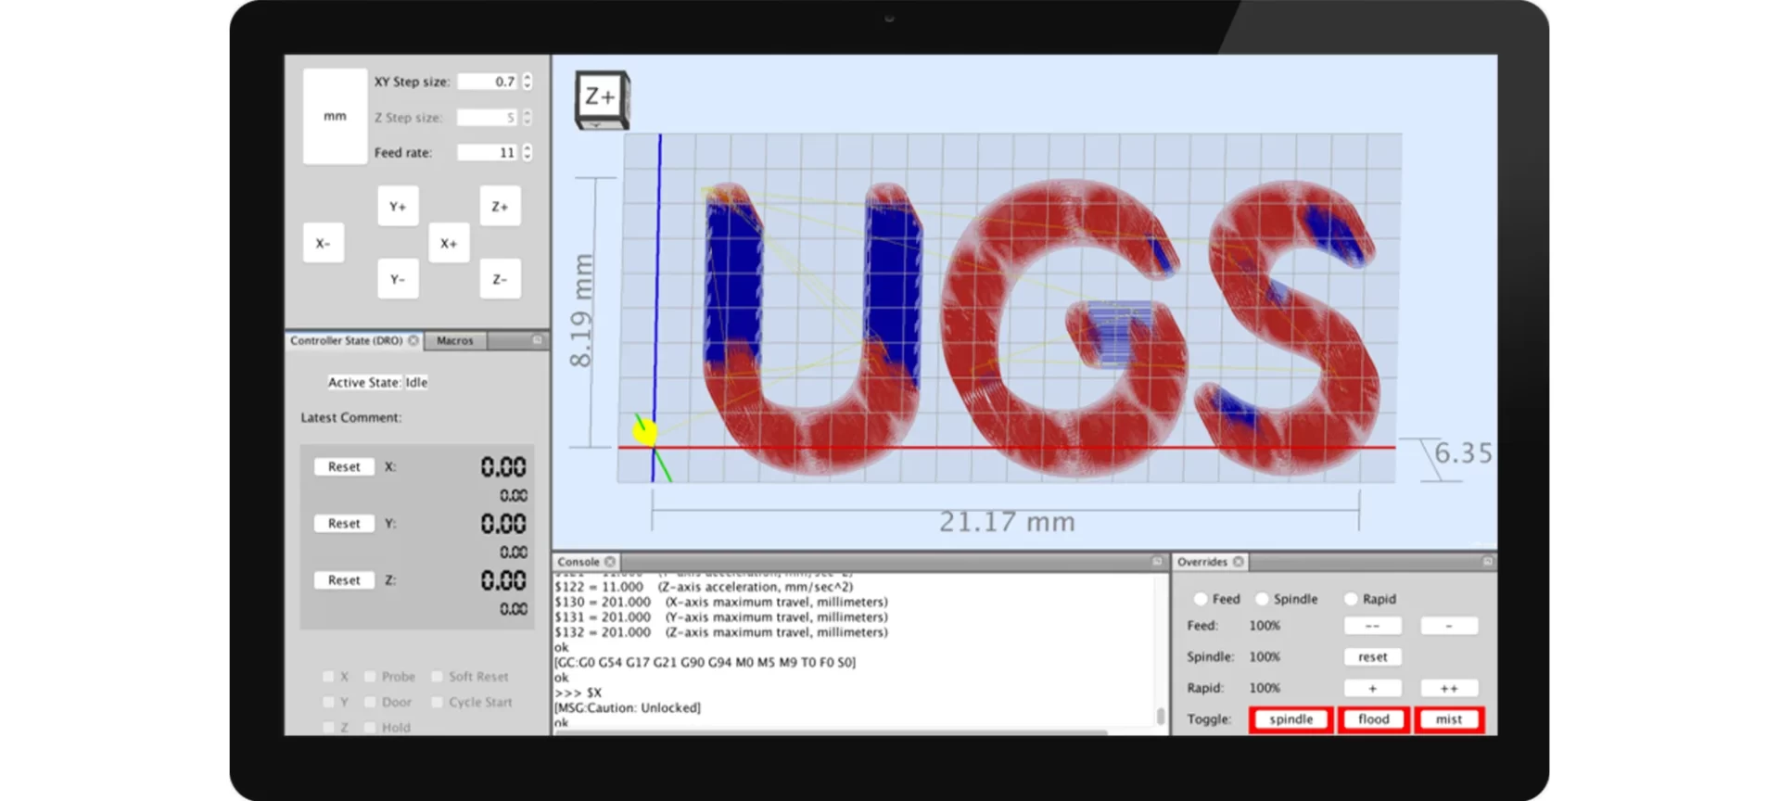Click the Z Step size field
This screenshot has height=801, width=1780.
(x=488, y=118)
